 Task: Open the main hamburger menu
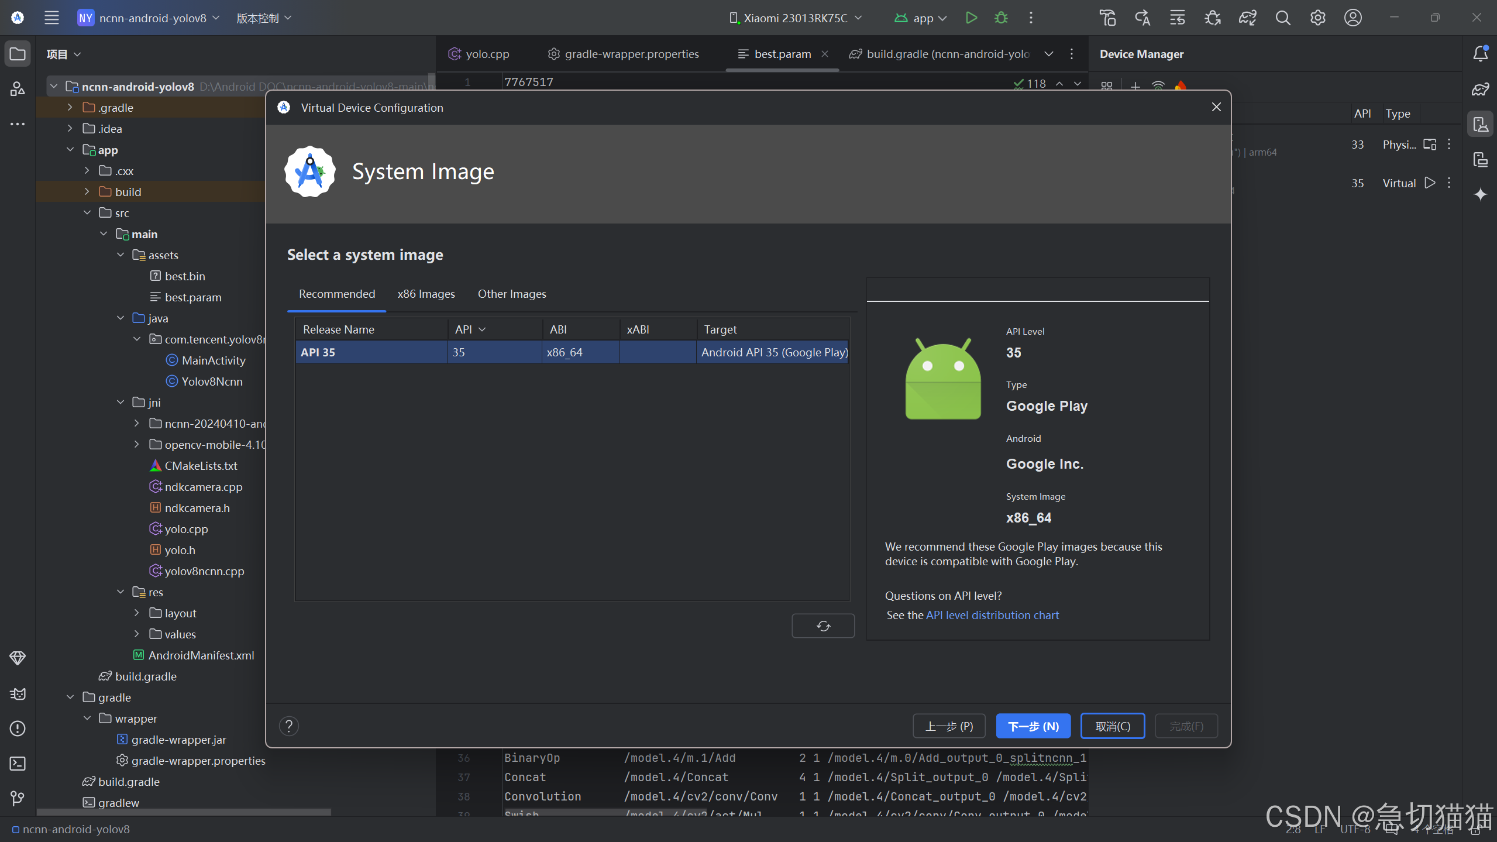[51, 18]
